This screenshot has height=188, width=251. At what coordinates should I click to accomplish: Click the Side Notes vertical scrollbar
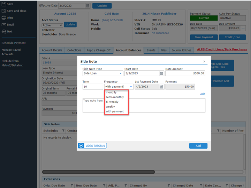[244, 152]
